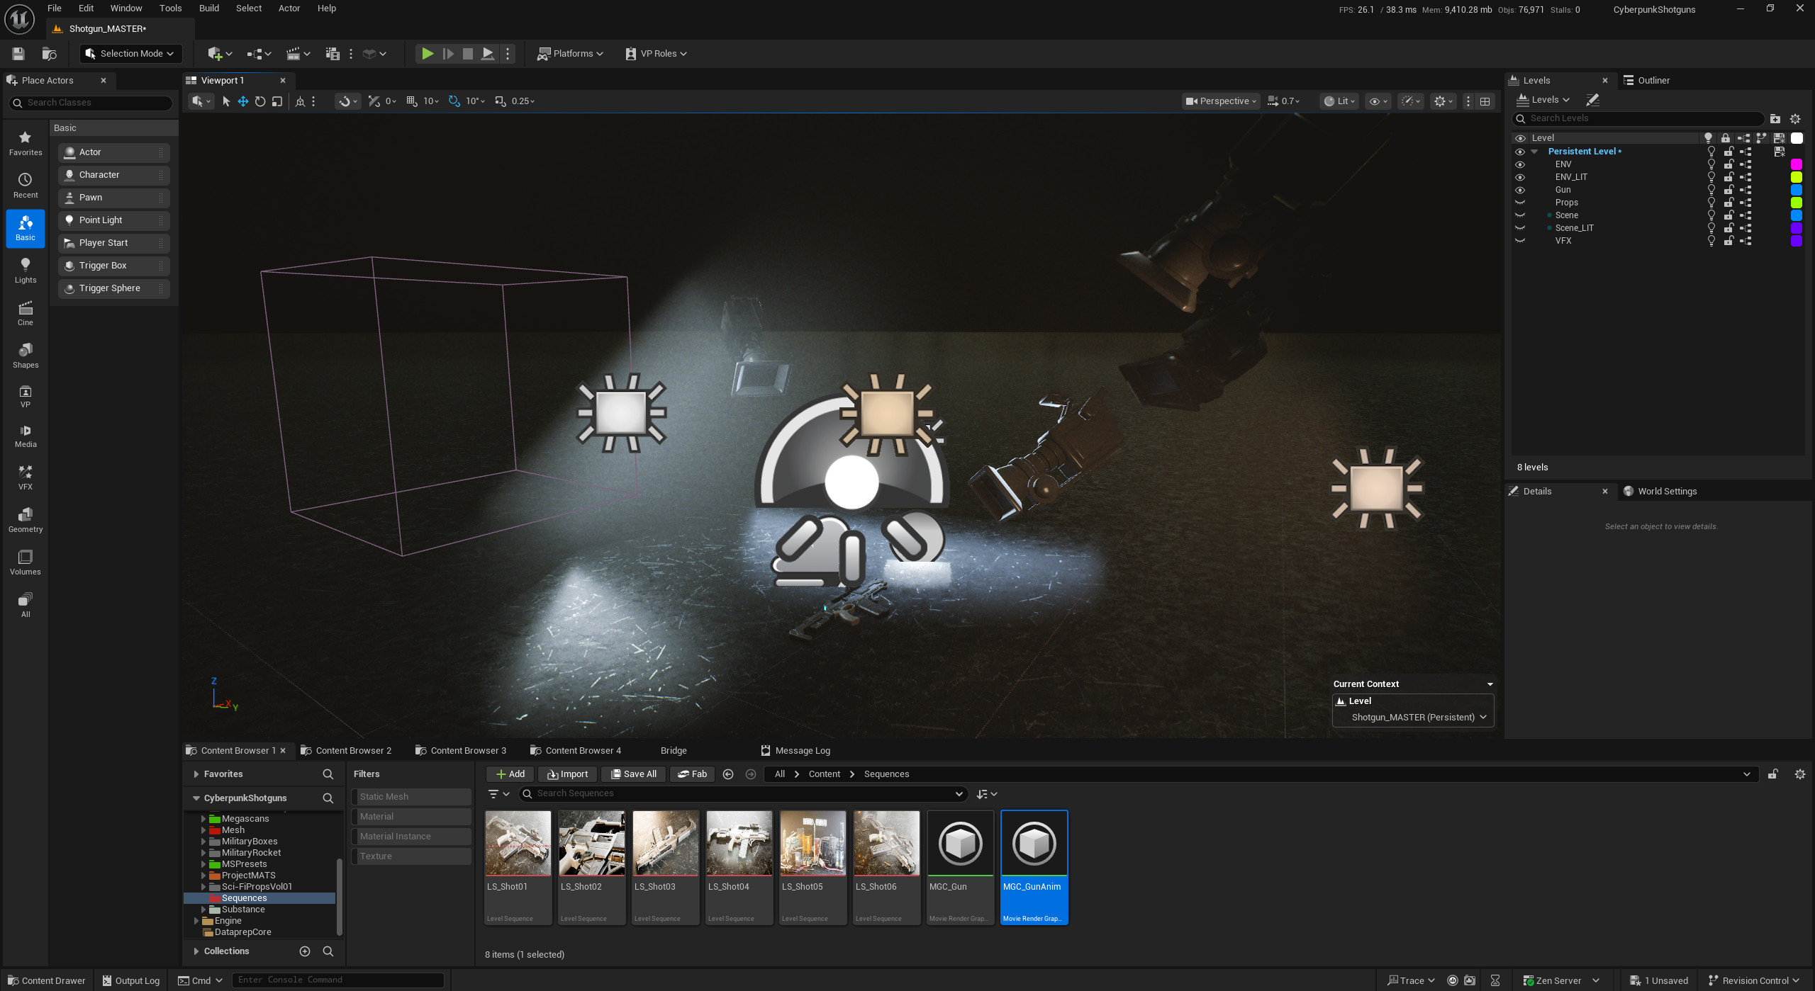The height and width of the screenshot is (991, 1815).
Task: Click the magenta color swatch for ENV level
Action: [x=1796, y=164]
